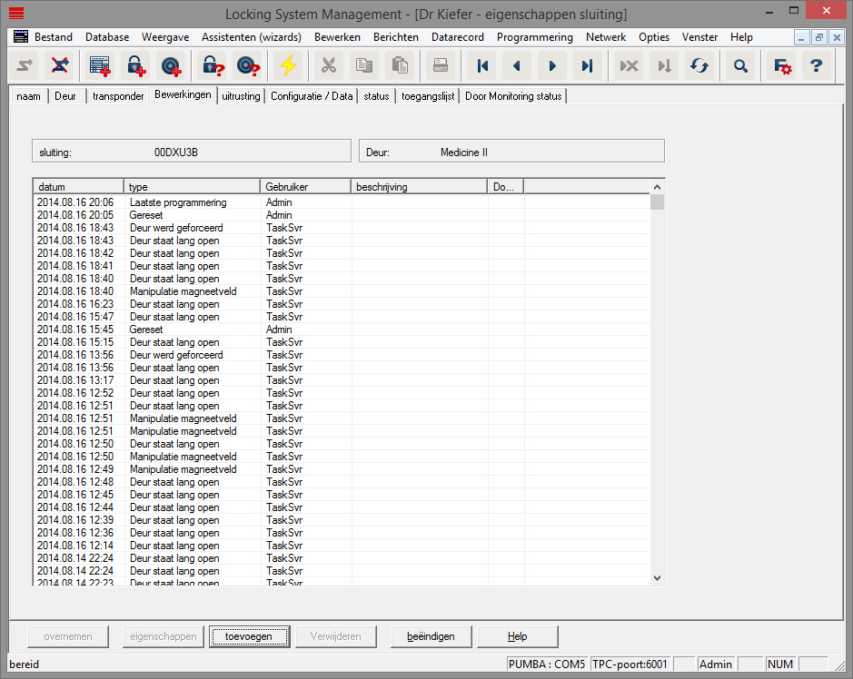
Task: Click the scroll down arrow of the list
Action: click(657, 577)
